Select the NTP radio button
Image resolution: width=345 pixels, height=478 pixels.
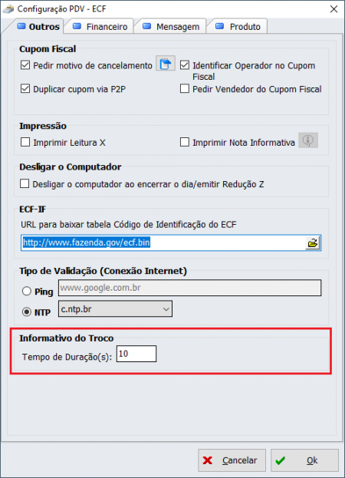[27, 312]
